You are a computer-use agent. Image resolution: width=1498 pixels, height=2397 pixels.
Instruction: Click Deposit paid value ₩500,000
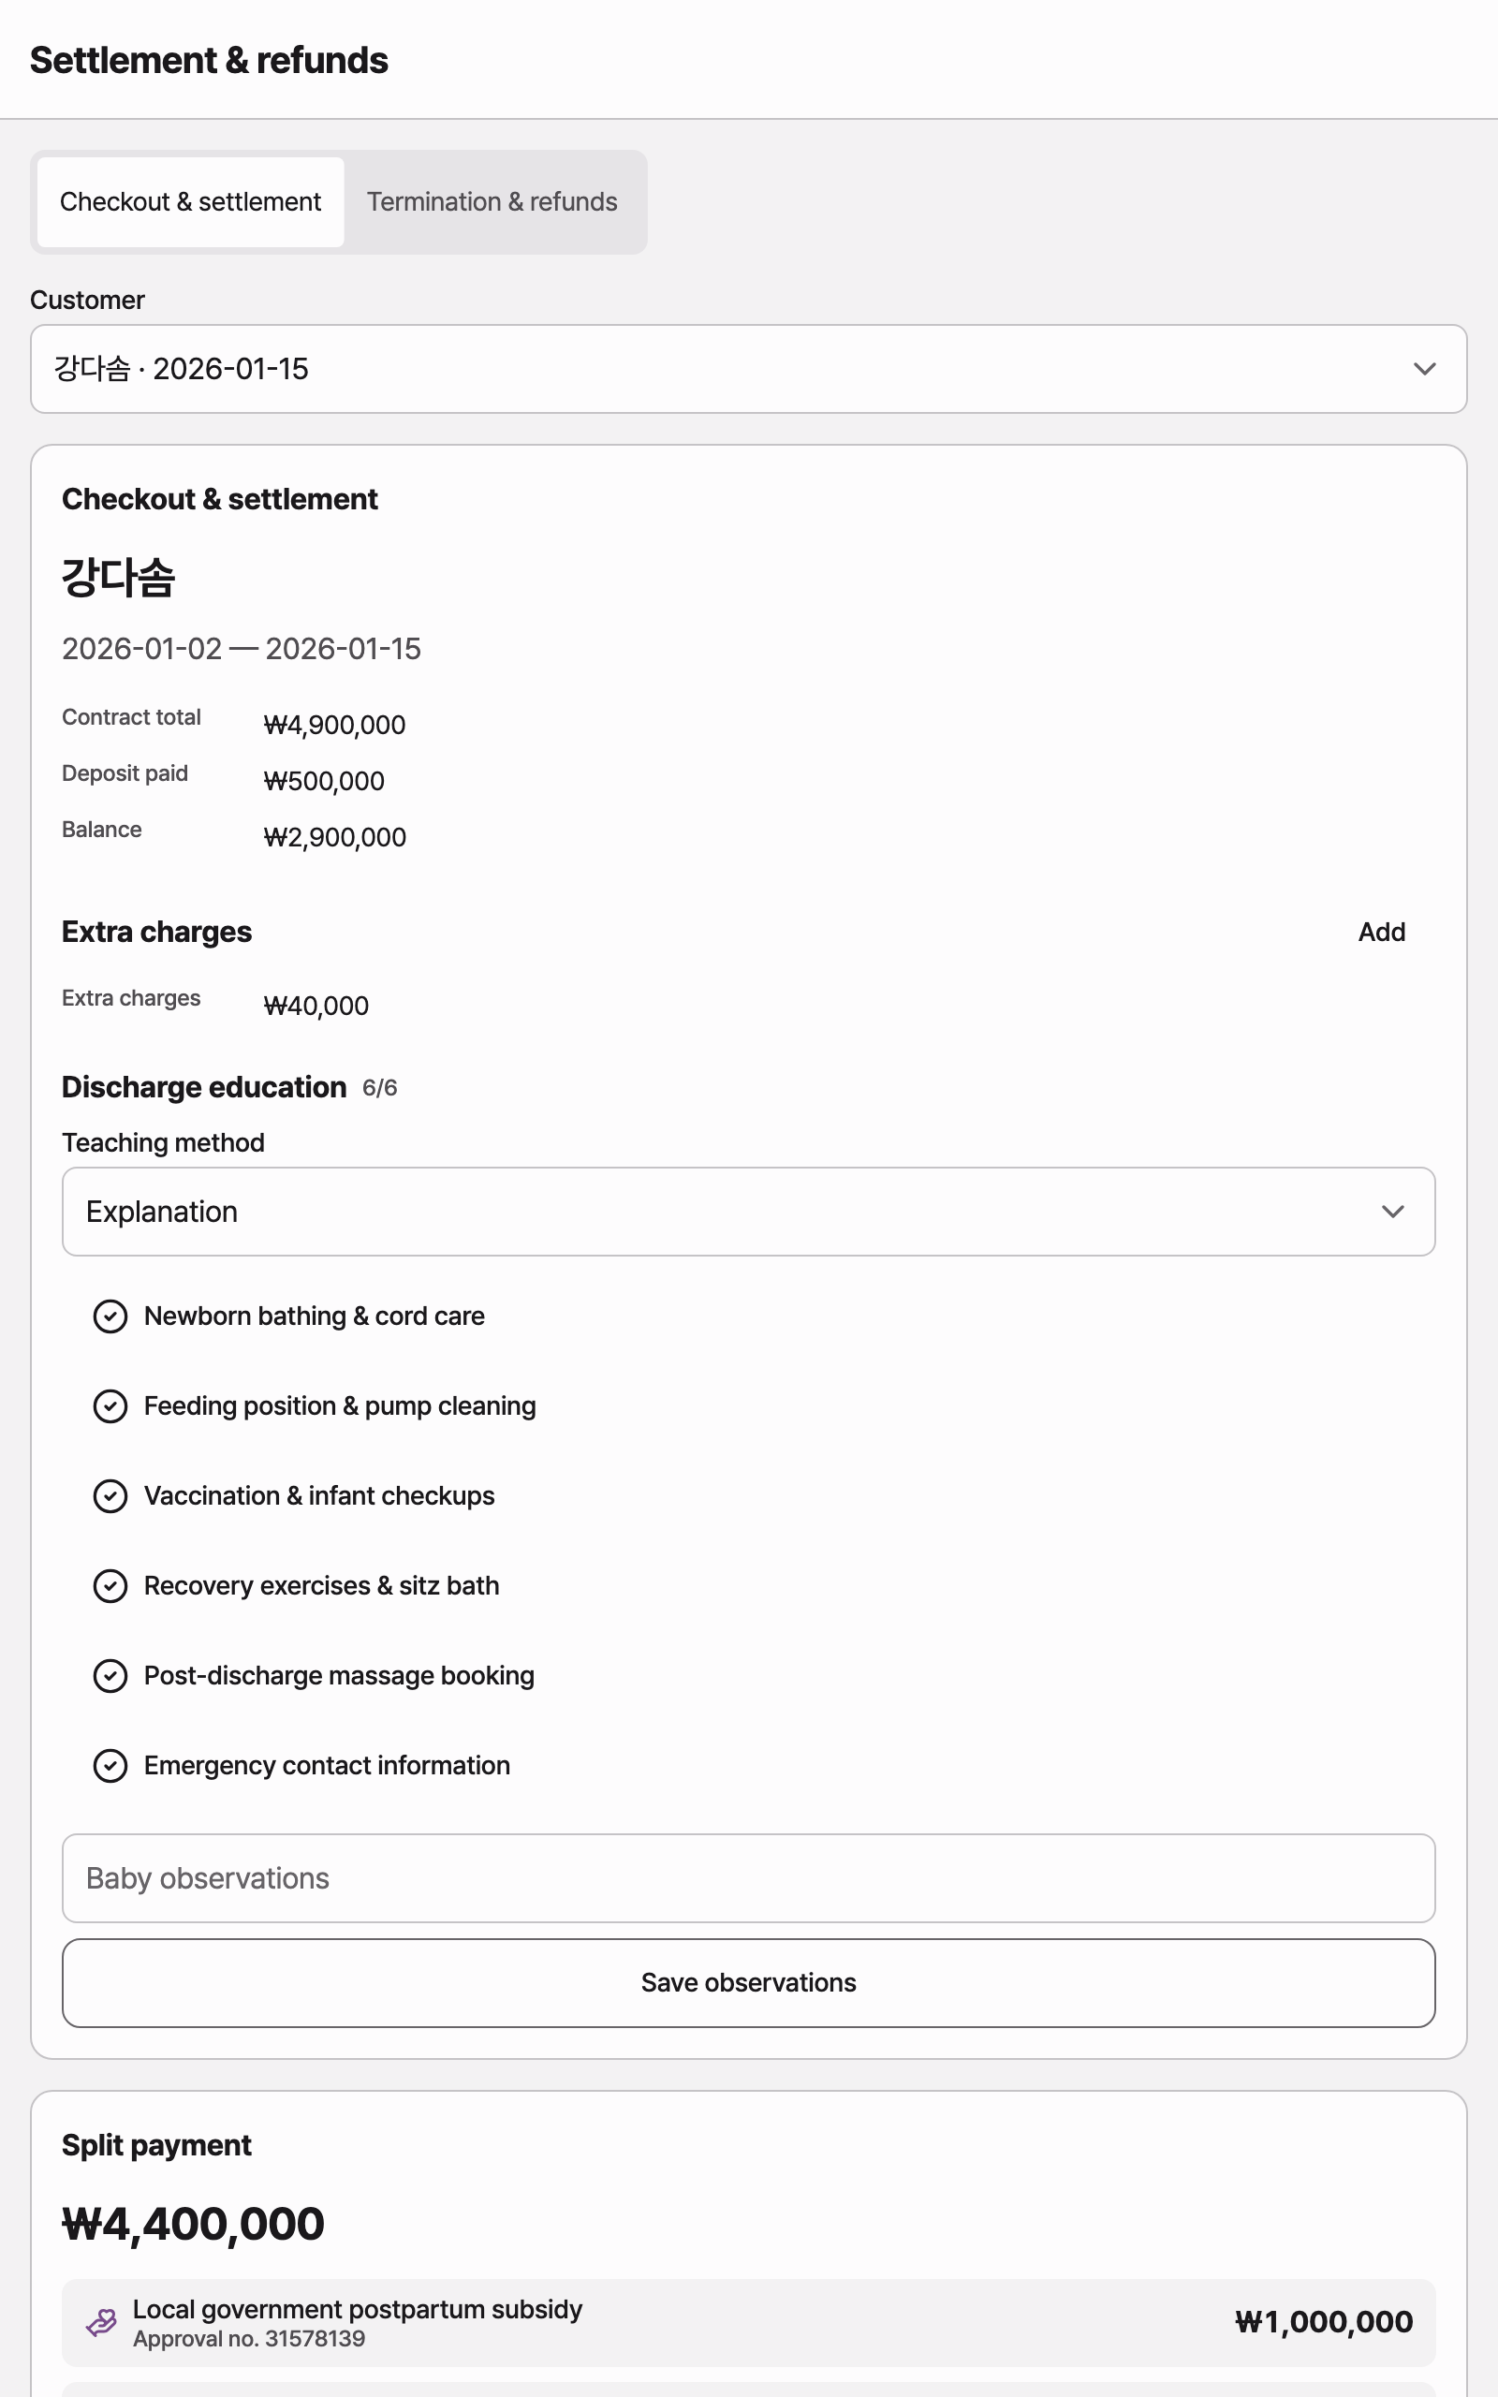(324, 782)
